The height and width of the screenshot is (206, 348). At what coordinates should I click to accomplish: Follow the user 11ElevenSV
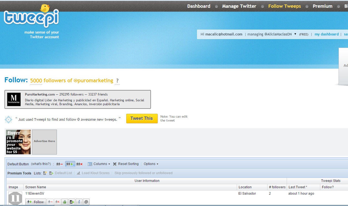tap(36, 202)
